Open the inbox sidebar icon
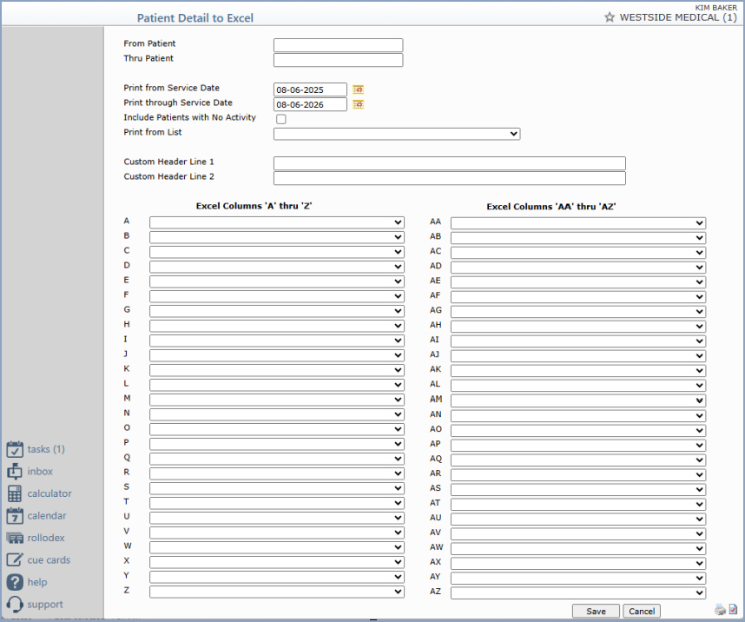Viewport: 745px width, 622px height. click(x=15, y=471)
